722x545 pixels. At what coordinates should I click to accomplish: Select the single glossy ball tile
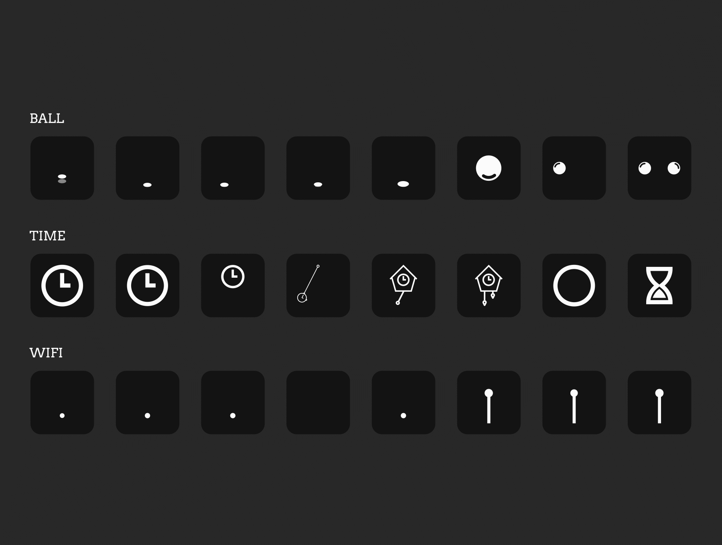pyautogui.click(x=574, y=168)
